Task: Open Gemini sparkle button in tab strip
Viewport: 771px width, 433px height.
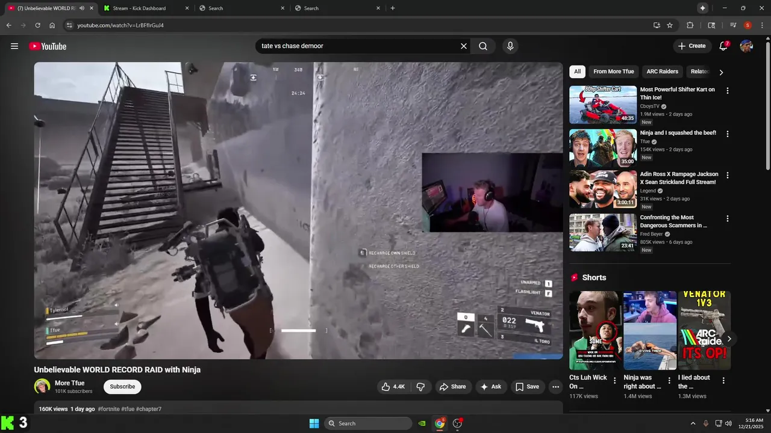Action: (x=702, y=8)
